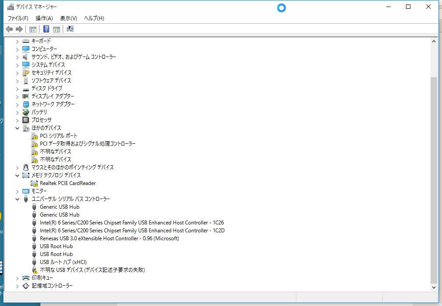Select Intel USB Enhanced Host Controller 1C2D
Screen dimensions: 442x306
point(132,231)
